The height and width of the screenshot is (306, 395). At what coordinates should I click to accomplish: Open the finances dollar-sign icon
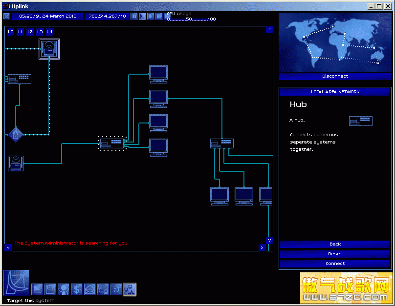(x=77, y=289)
